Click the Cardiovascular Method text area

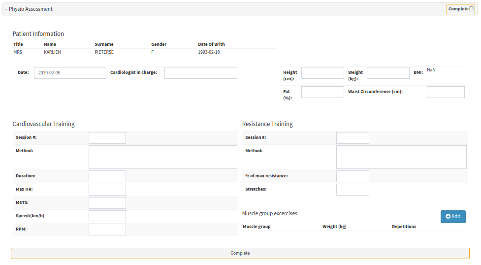[x=162, y=157]
